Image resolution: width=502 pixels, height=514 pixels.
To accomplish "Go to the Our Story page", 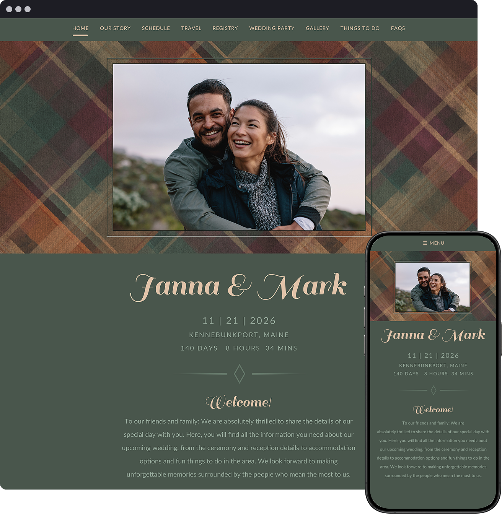I will click(115, 28).
